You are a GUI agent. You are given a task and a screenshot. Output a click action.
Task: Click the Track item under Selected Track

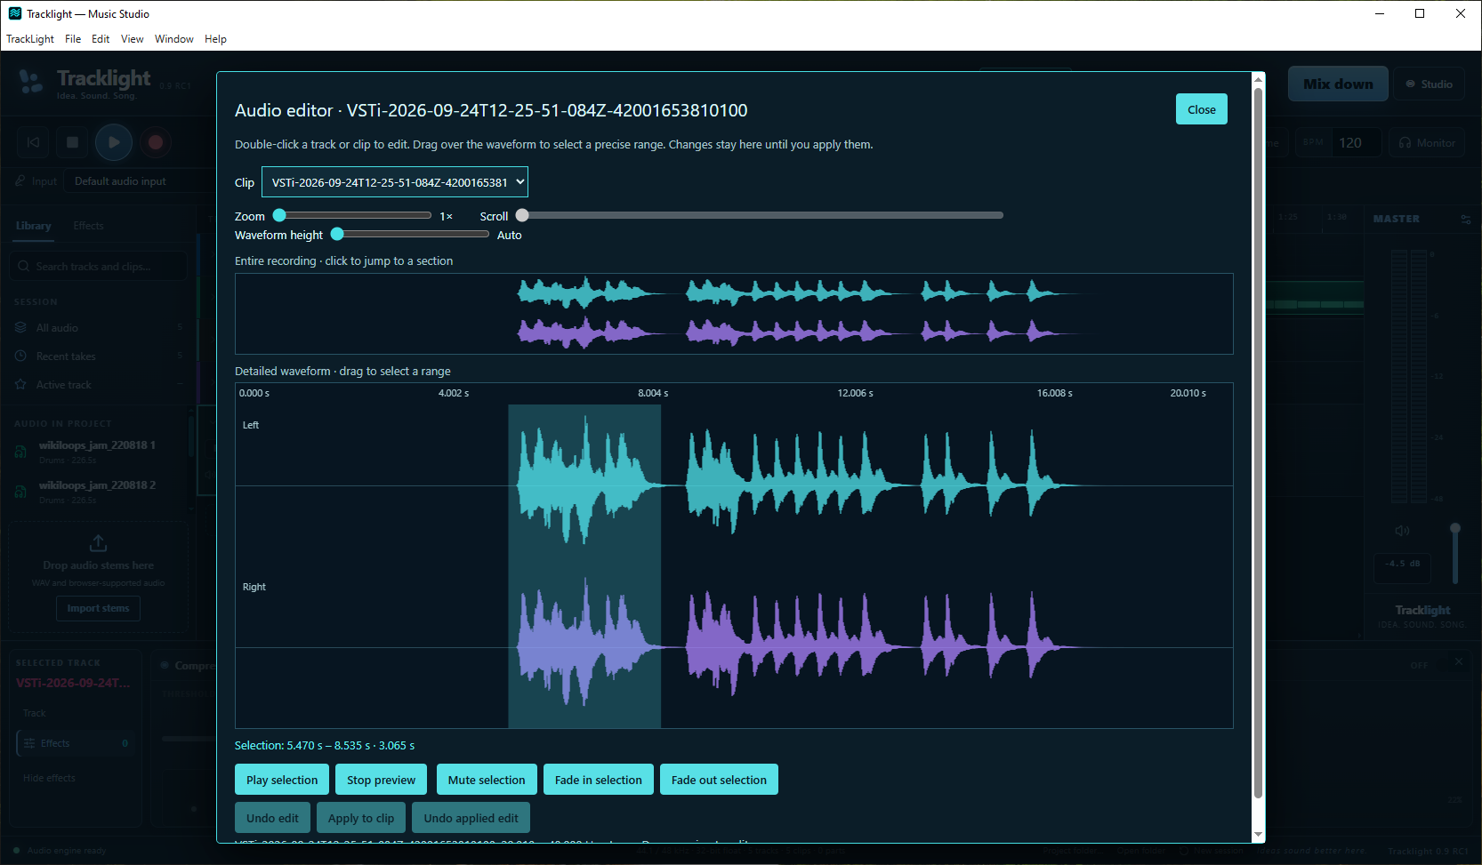[34, 713]
